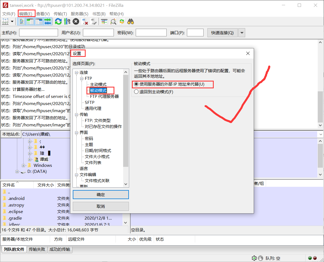Click settings page tree scrollbar thumb

point(126,121)
